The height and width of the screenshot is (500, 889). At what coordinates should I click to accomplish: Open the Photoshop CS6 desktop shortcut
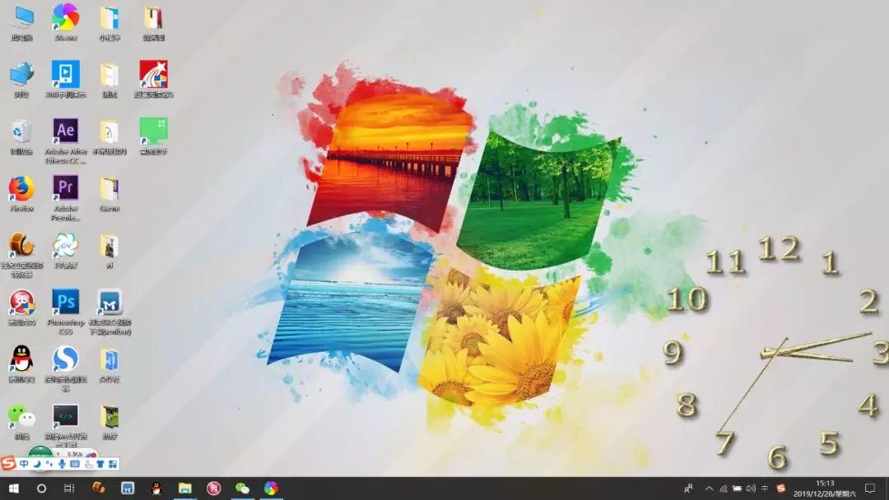(x=65, y=302)
